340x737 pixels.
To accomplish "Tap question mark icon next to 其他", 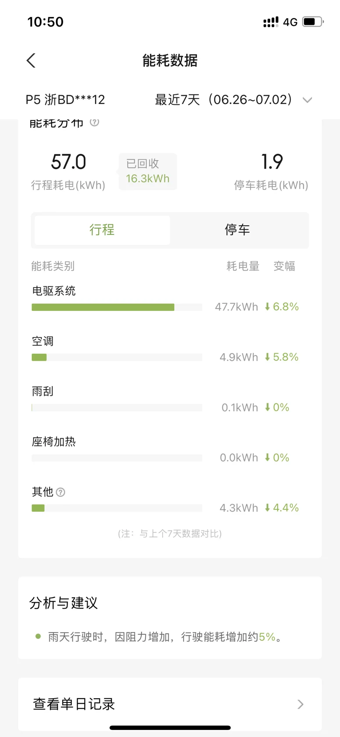I will (61, 492).
